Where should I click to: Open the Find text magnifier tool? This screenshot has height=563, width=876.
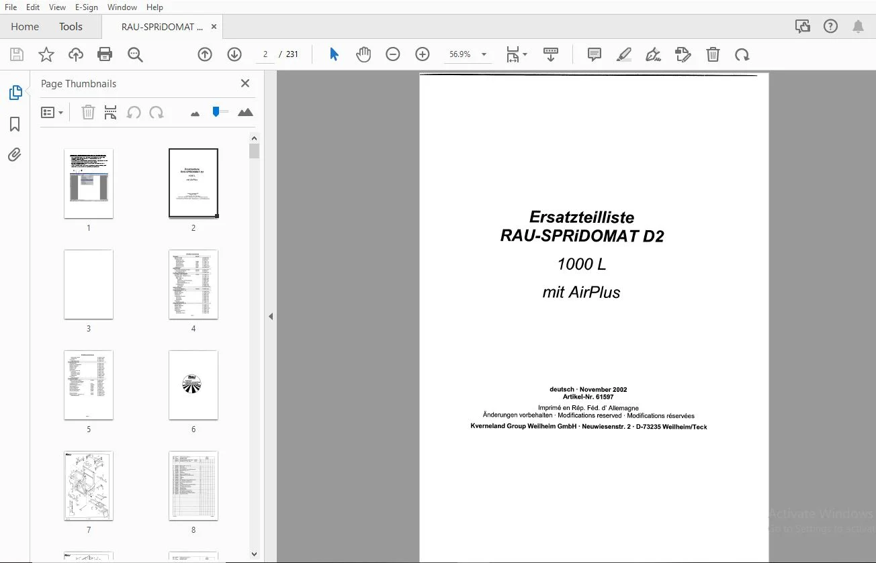tap(135, 54)
